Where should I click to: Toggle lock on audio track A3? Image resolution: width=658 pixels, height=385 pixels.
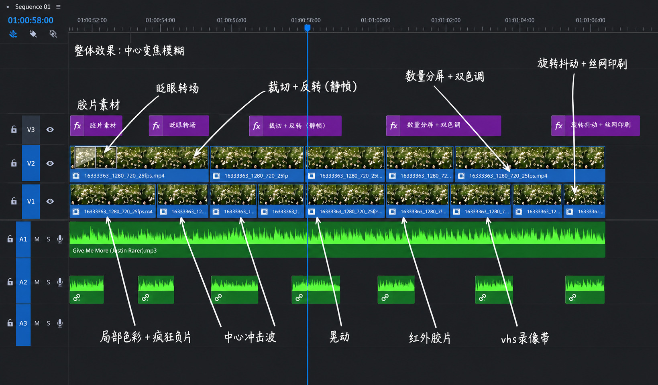10,323
